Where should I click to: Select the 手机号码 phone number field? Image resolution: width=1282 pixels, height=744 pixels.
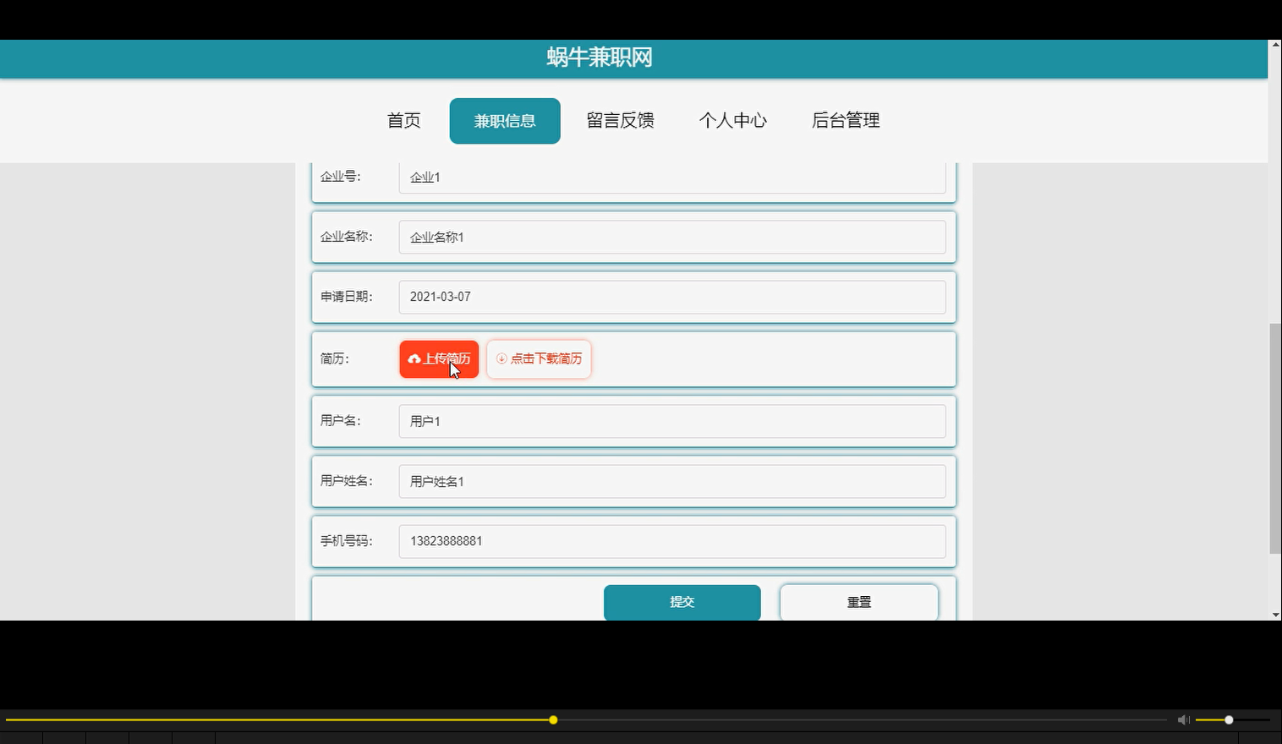pyautogui.click(x=672, y=541)
